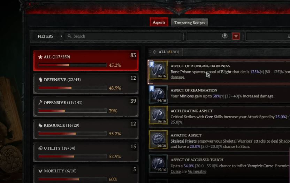Select the Accelerating Aspect icon
This screenshot has height=183, width=290.
point(158,115)
